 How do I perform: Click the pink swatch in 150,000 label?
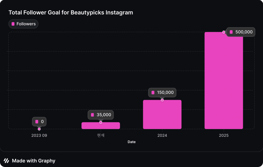tap(153, 92)
